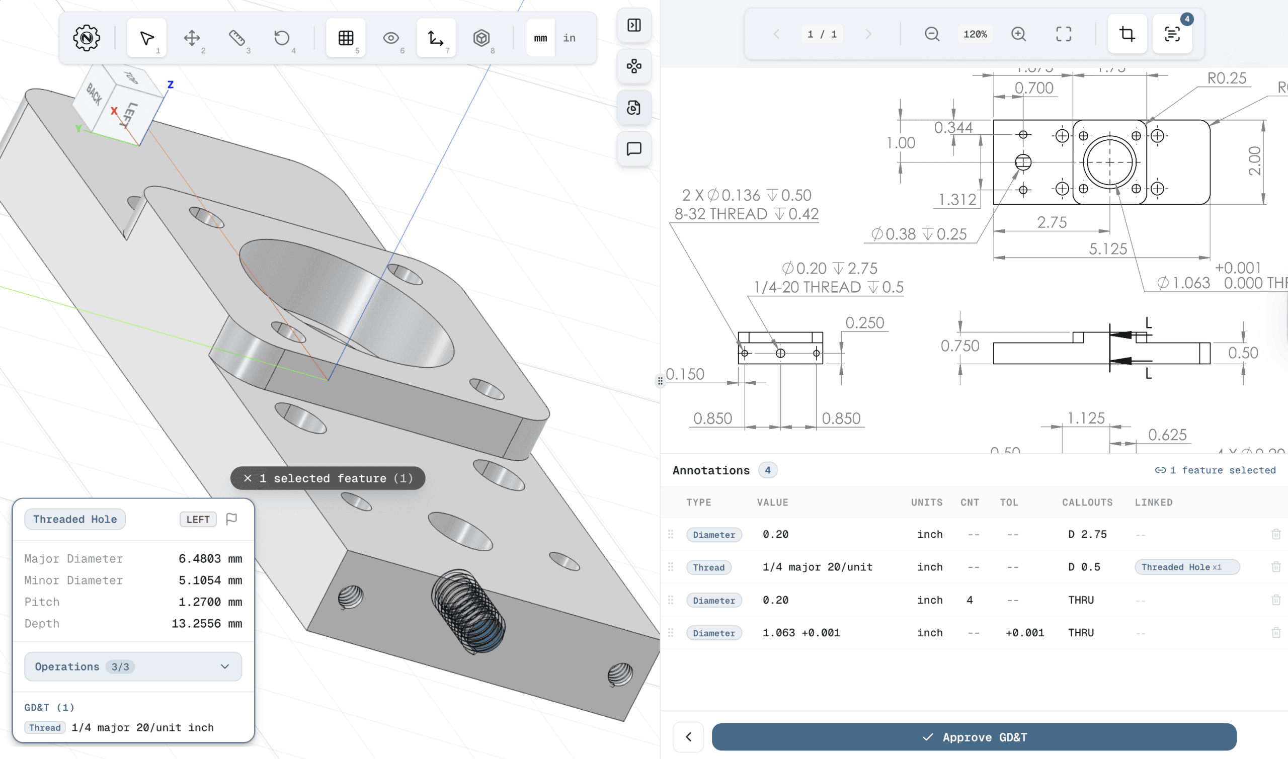Activate the move/pan tool
1288x759 pixels.
[192, 38]
